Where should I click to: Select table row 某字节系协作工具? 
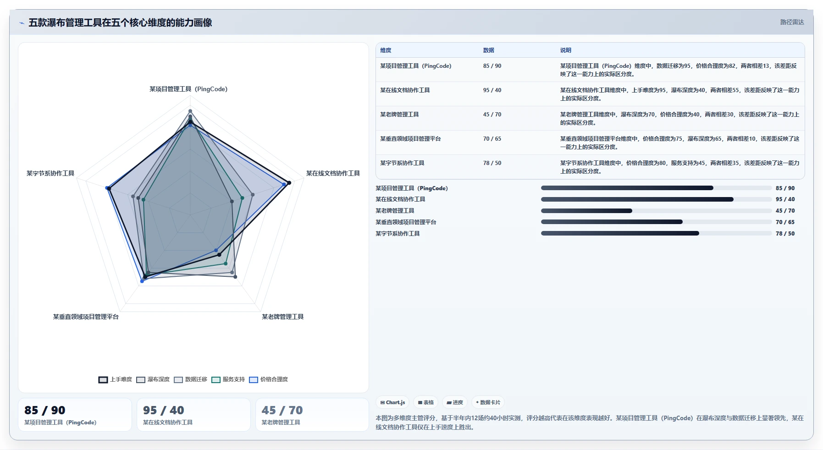tap(590, 167)
